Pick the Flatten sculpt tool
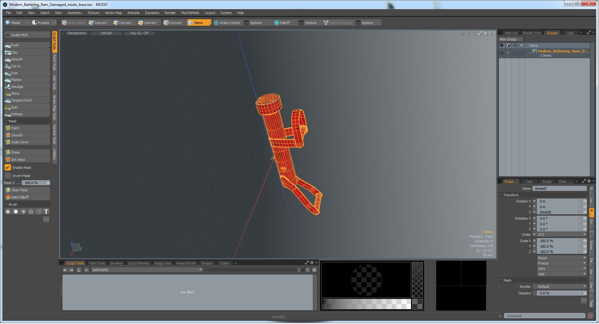Image resolution: width=599 pixels, height=324 pixels. click(27, 80)
